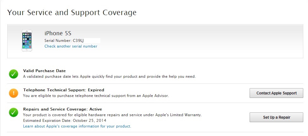Click the Your Service and Support Coverage heading
The width and height of the screenshot is (308, 136).
[72, 13]
